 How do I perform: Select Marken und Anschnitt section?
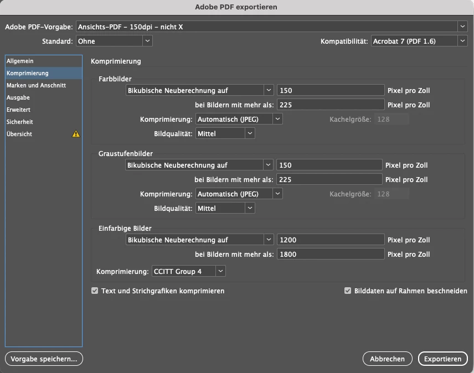(44, 85)
